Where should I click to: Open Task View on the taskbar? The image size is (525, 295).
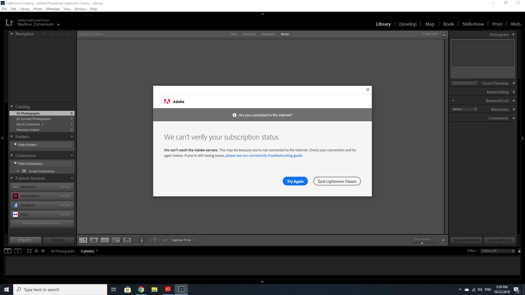[114, 290]
